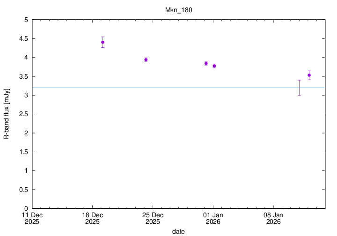Click the y-axis tick label 1.5
The height and width of the screenshot is (236, 337).
tap(23, 152)
